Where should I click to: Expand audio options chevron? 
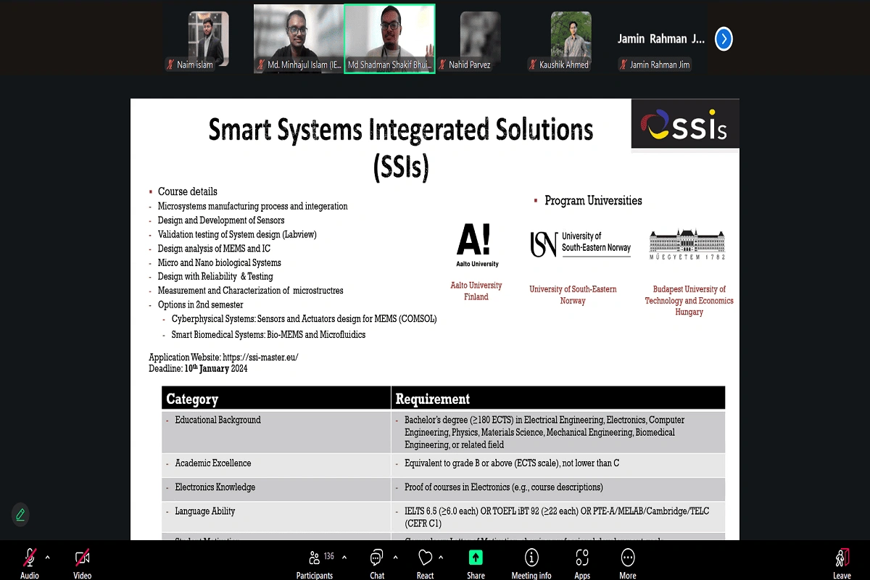click(48, 558)
